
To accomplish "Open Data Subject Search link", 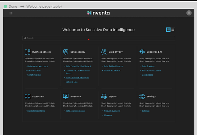I will click(x=113, y=66).
